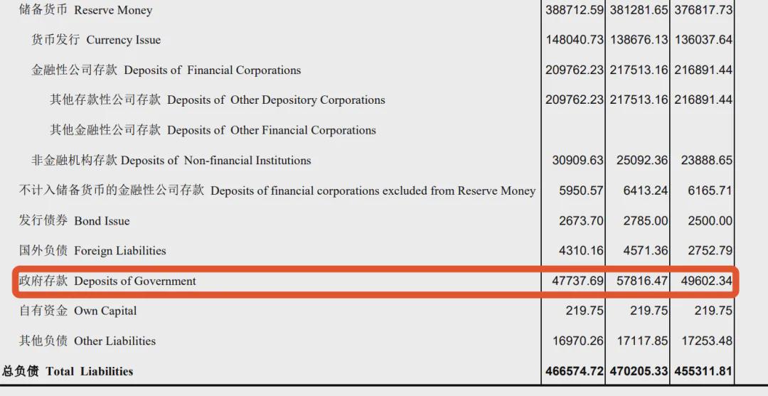Viewport: 768px width, 396px height.
Task: Select Foreign Liabilities value 4310.16
Action: click(581, 251)
